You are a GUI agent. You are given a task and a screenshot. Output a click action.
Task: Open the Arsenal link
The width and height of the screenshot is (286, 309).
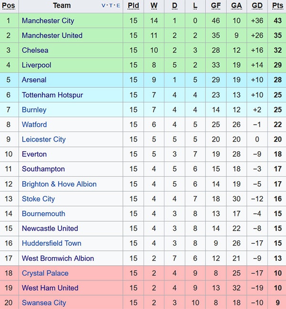pos(34,80)
